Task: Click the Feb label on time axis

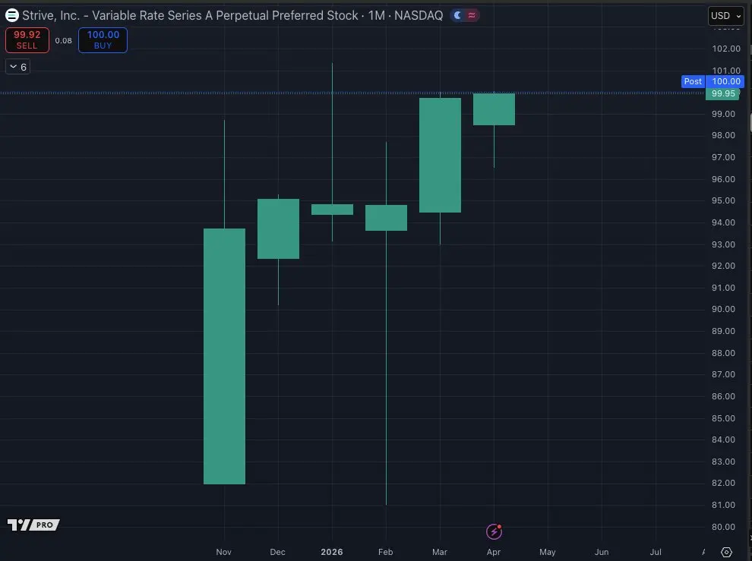Action: point(386,552)
